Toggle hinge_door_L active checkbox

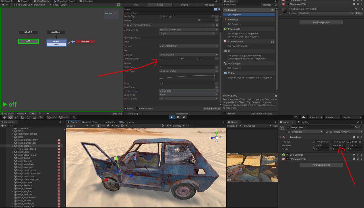[x=288, y=127]
